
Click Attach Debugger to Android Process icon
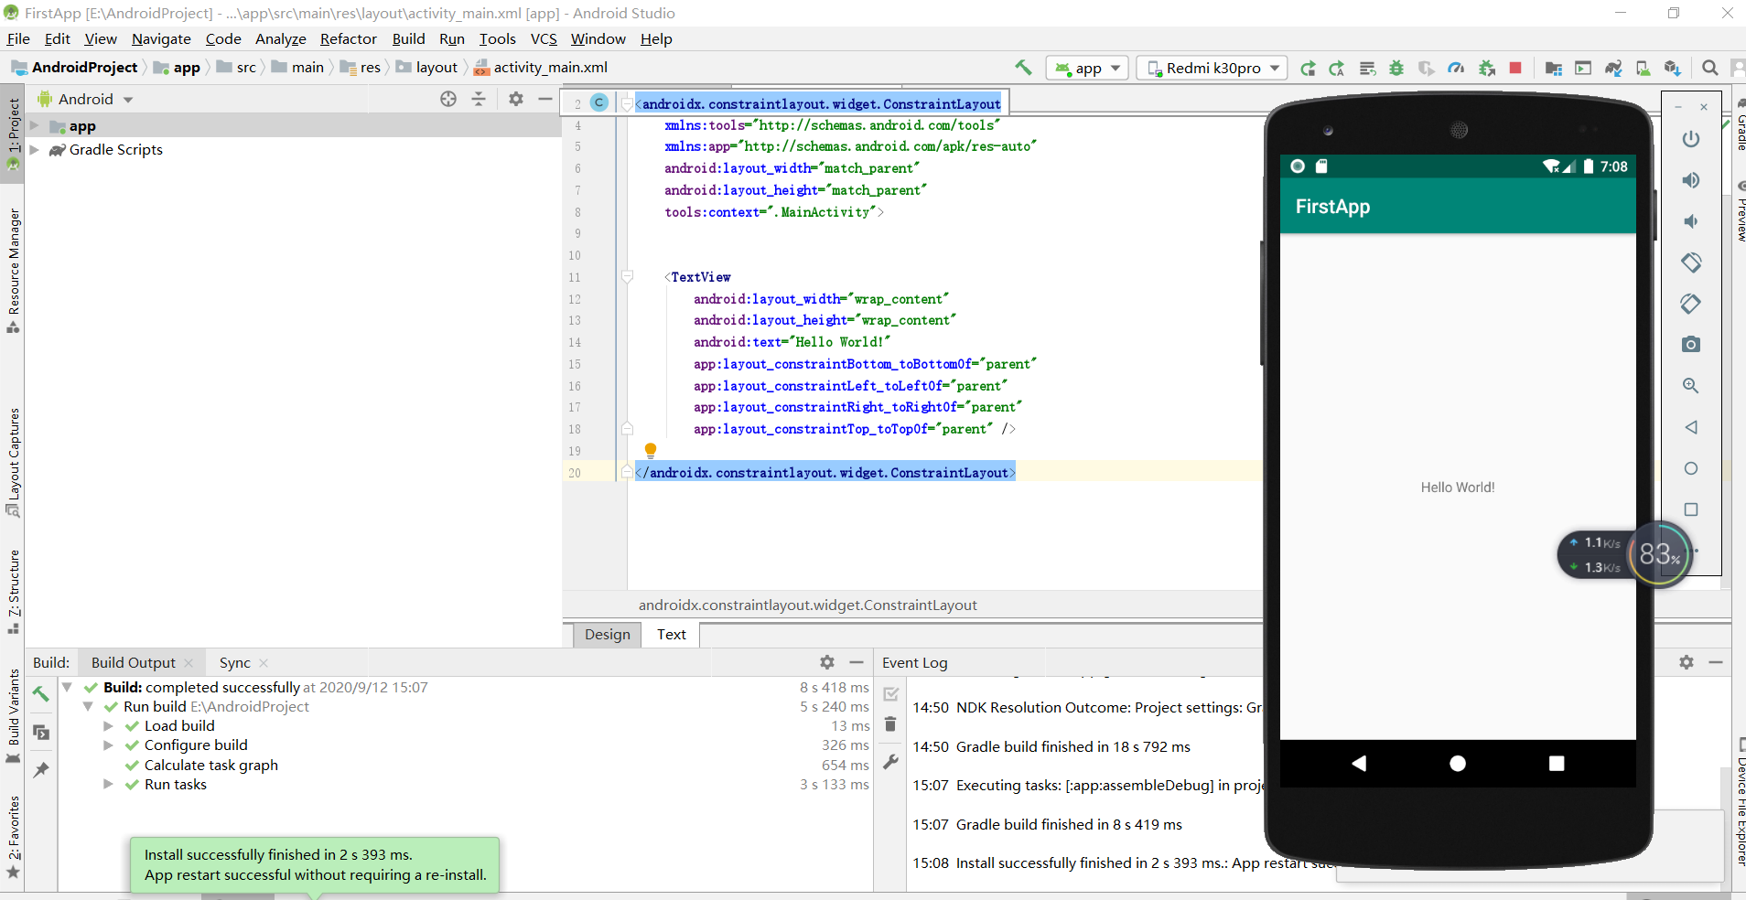1487,68
